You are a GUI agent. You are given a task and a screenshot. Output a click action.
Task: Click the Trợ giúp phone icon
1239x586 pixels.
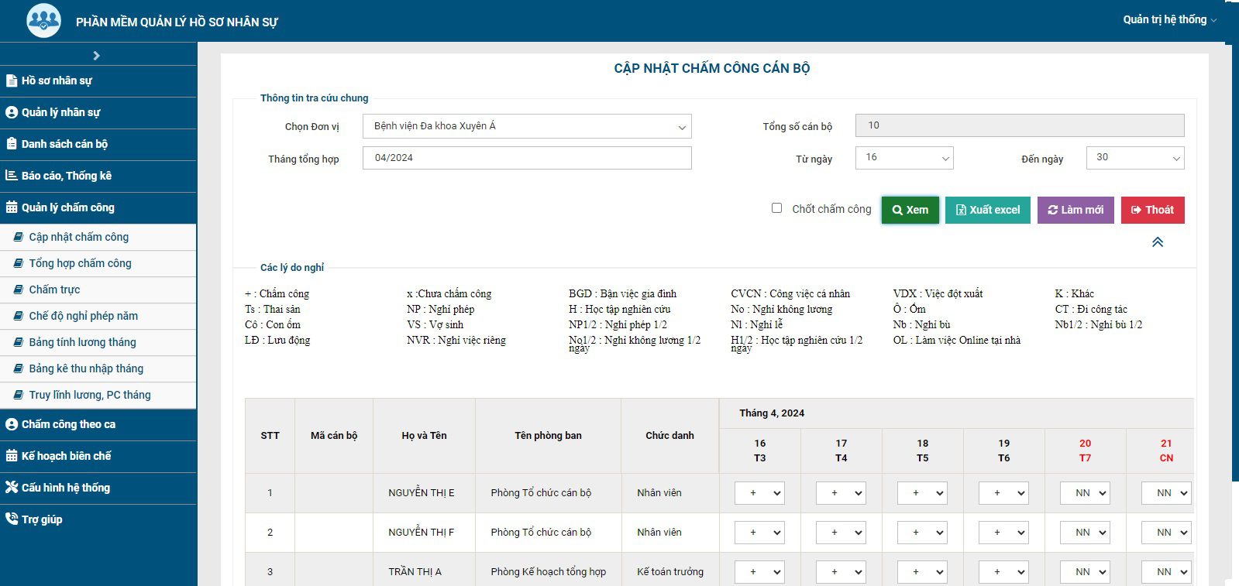tap(11, 519)
